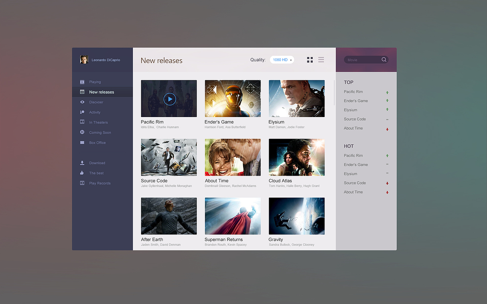The image size is (487, 304).
Task: Click the Elysium title under its poster
Action: [x=277, y=122]
